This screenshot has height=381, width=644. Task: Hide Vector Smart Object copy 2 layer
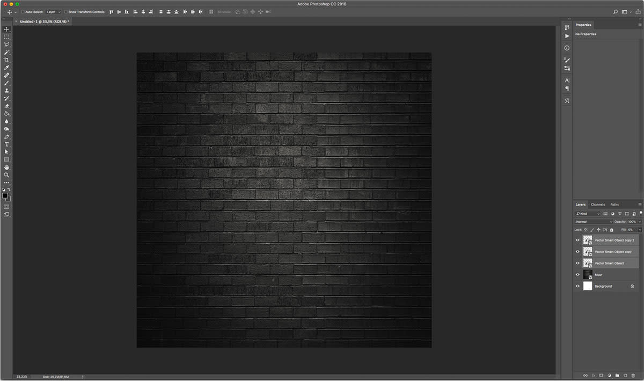(x=577, y=240)
